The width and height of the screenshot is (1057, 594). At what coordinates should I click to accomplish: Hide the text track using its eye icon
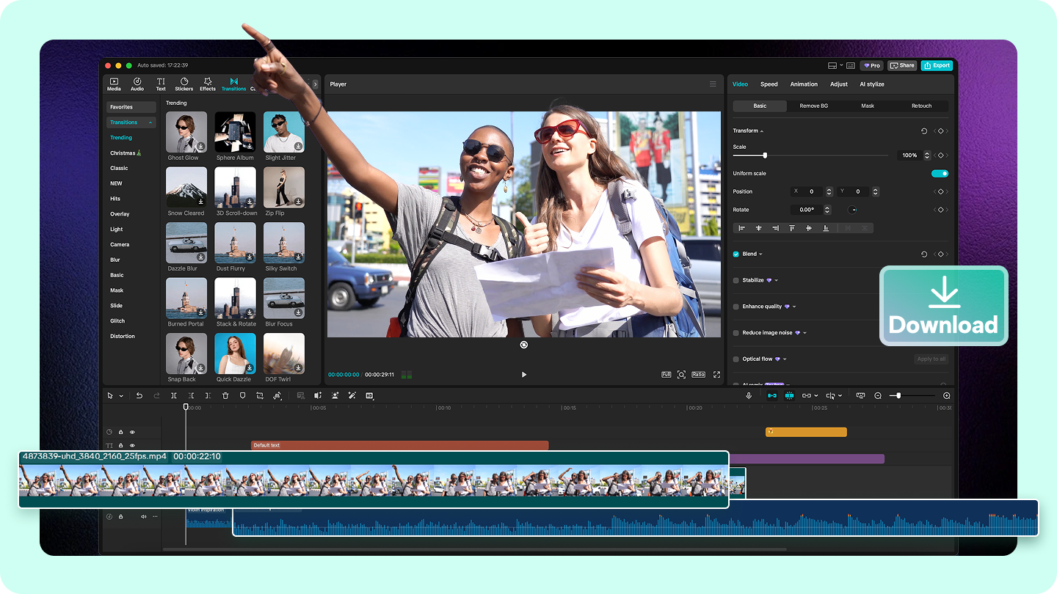132,445
